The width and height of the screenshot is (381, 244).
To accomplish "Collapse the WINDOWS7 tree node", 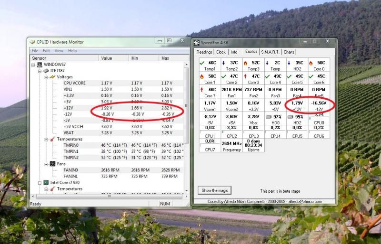I will 33,65.
